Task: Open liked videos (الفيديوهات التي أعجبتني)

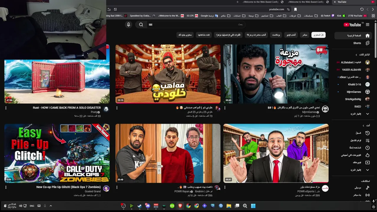Action: 353,155
